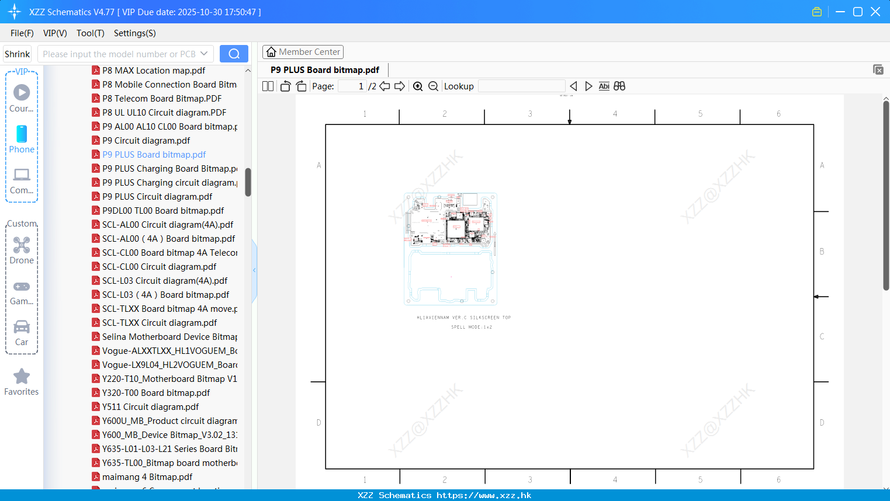Image resolution: width=890 pixels, height=501 pixels.
Task: Open P9 PLUS Circuit diagram.pdf
Action: pos(157,197)
